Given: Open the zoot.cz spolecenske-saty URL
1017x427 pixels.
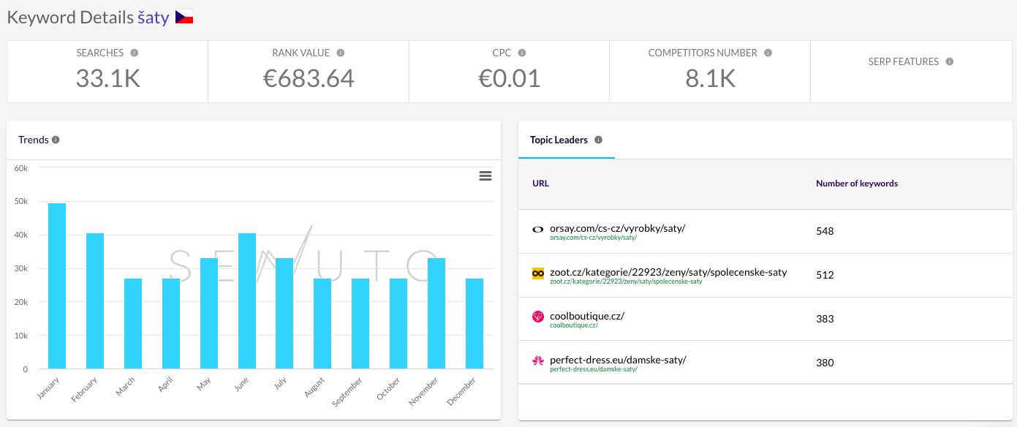Looking at the screenshot, I should click(668, 272).
